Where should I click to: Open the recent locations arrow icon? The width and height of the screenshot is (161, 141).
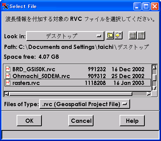click(x=118, y=36)
